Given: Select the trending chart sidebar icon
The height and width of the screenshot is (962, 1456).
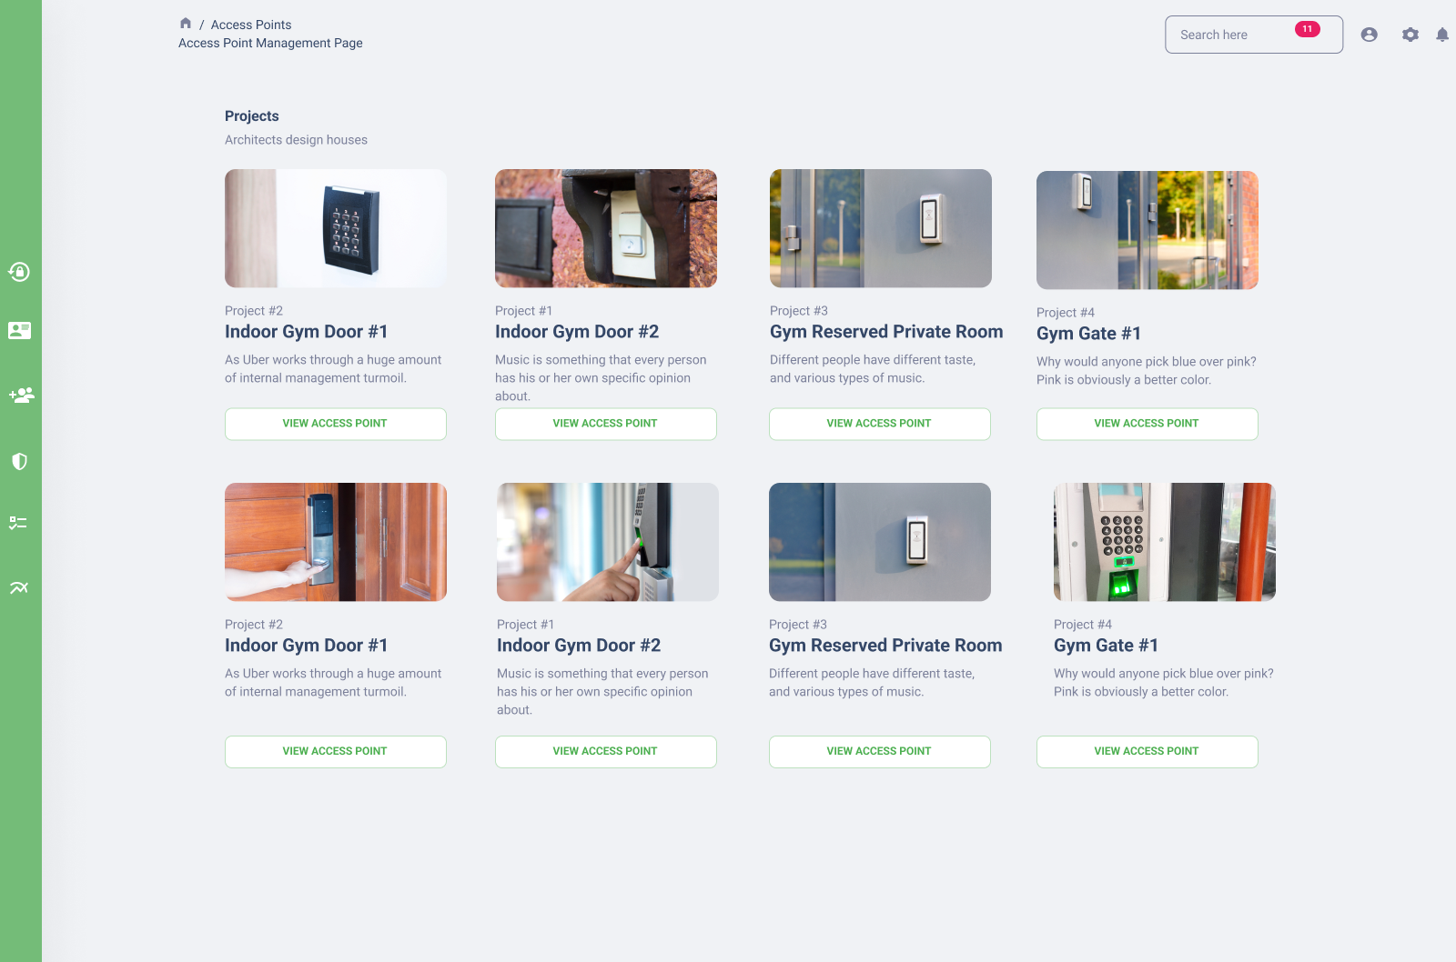Looking at the screenshot, I should [x=19, y=587].
